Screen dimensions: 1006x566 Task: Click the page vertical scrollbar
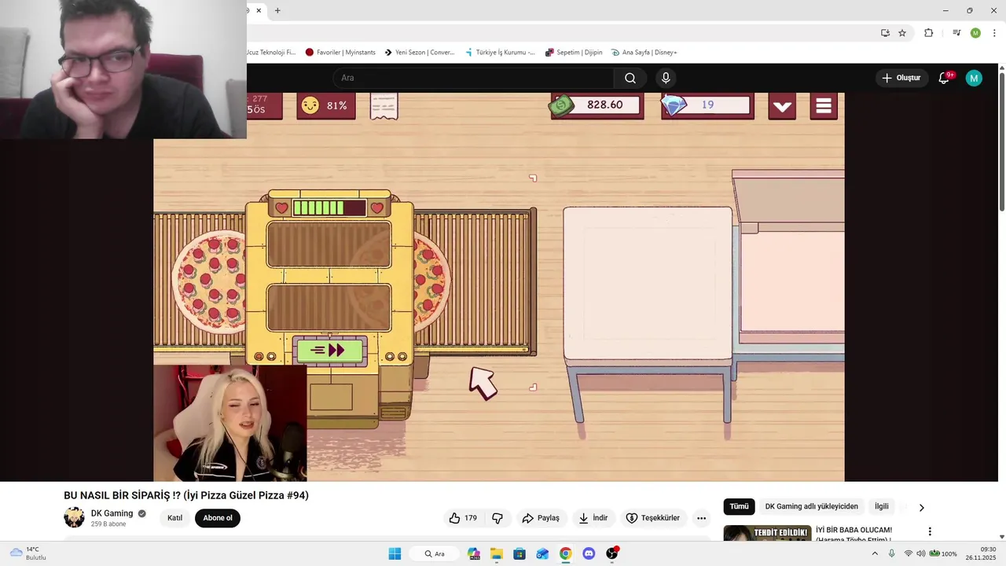1001,141
